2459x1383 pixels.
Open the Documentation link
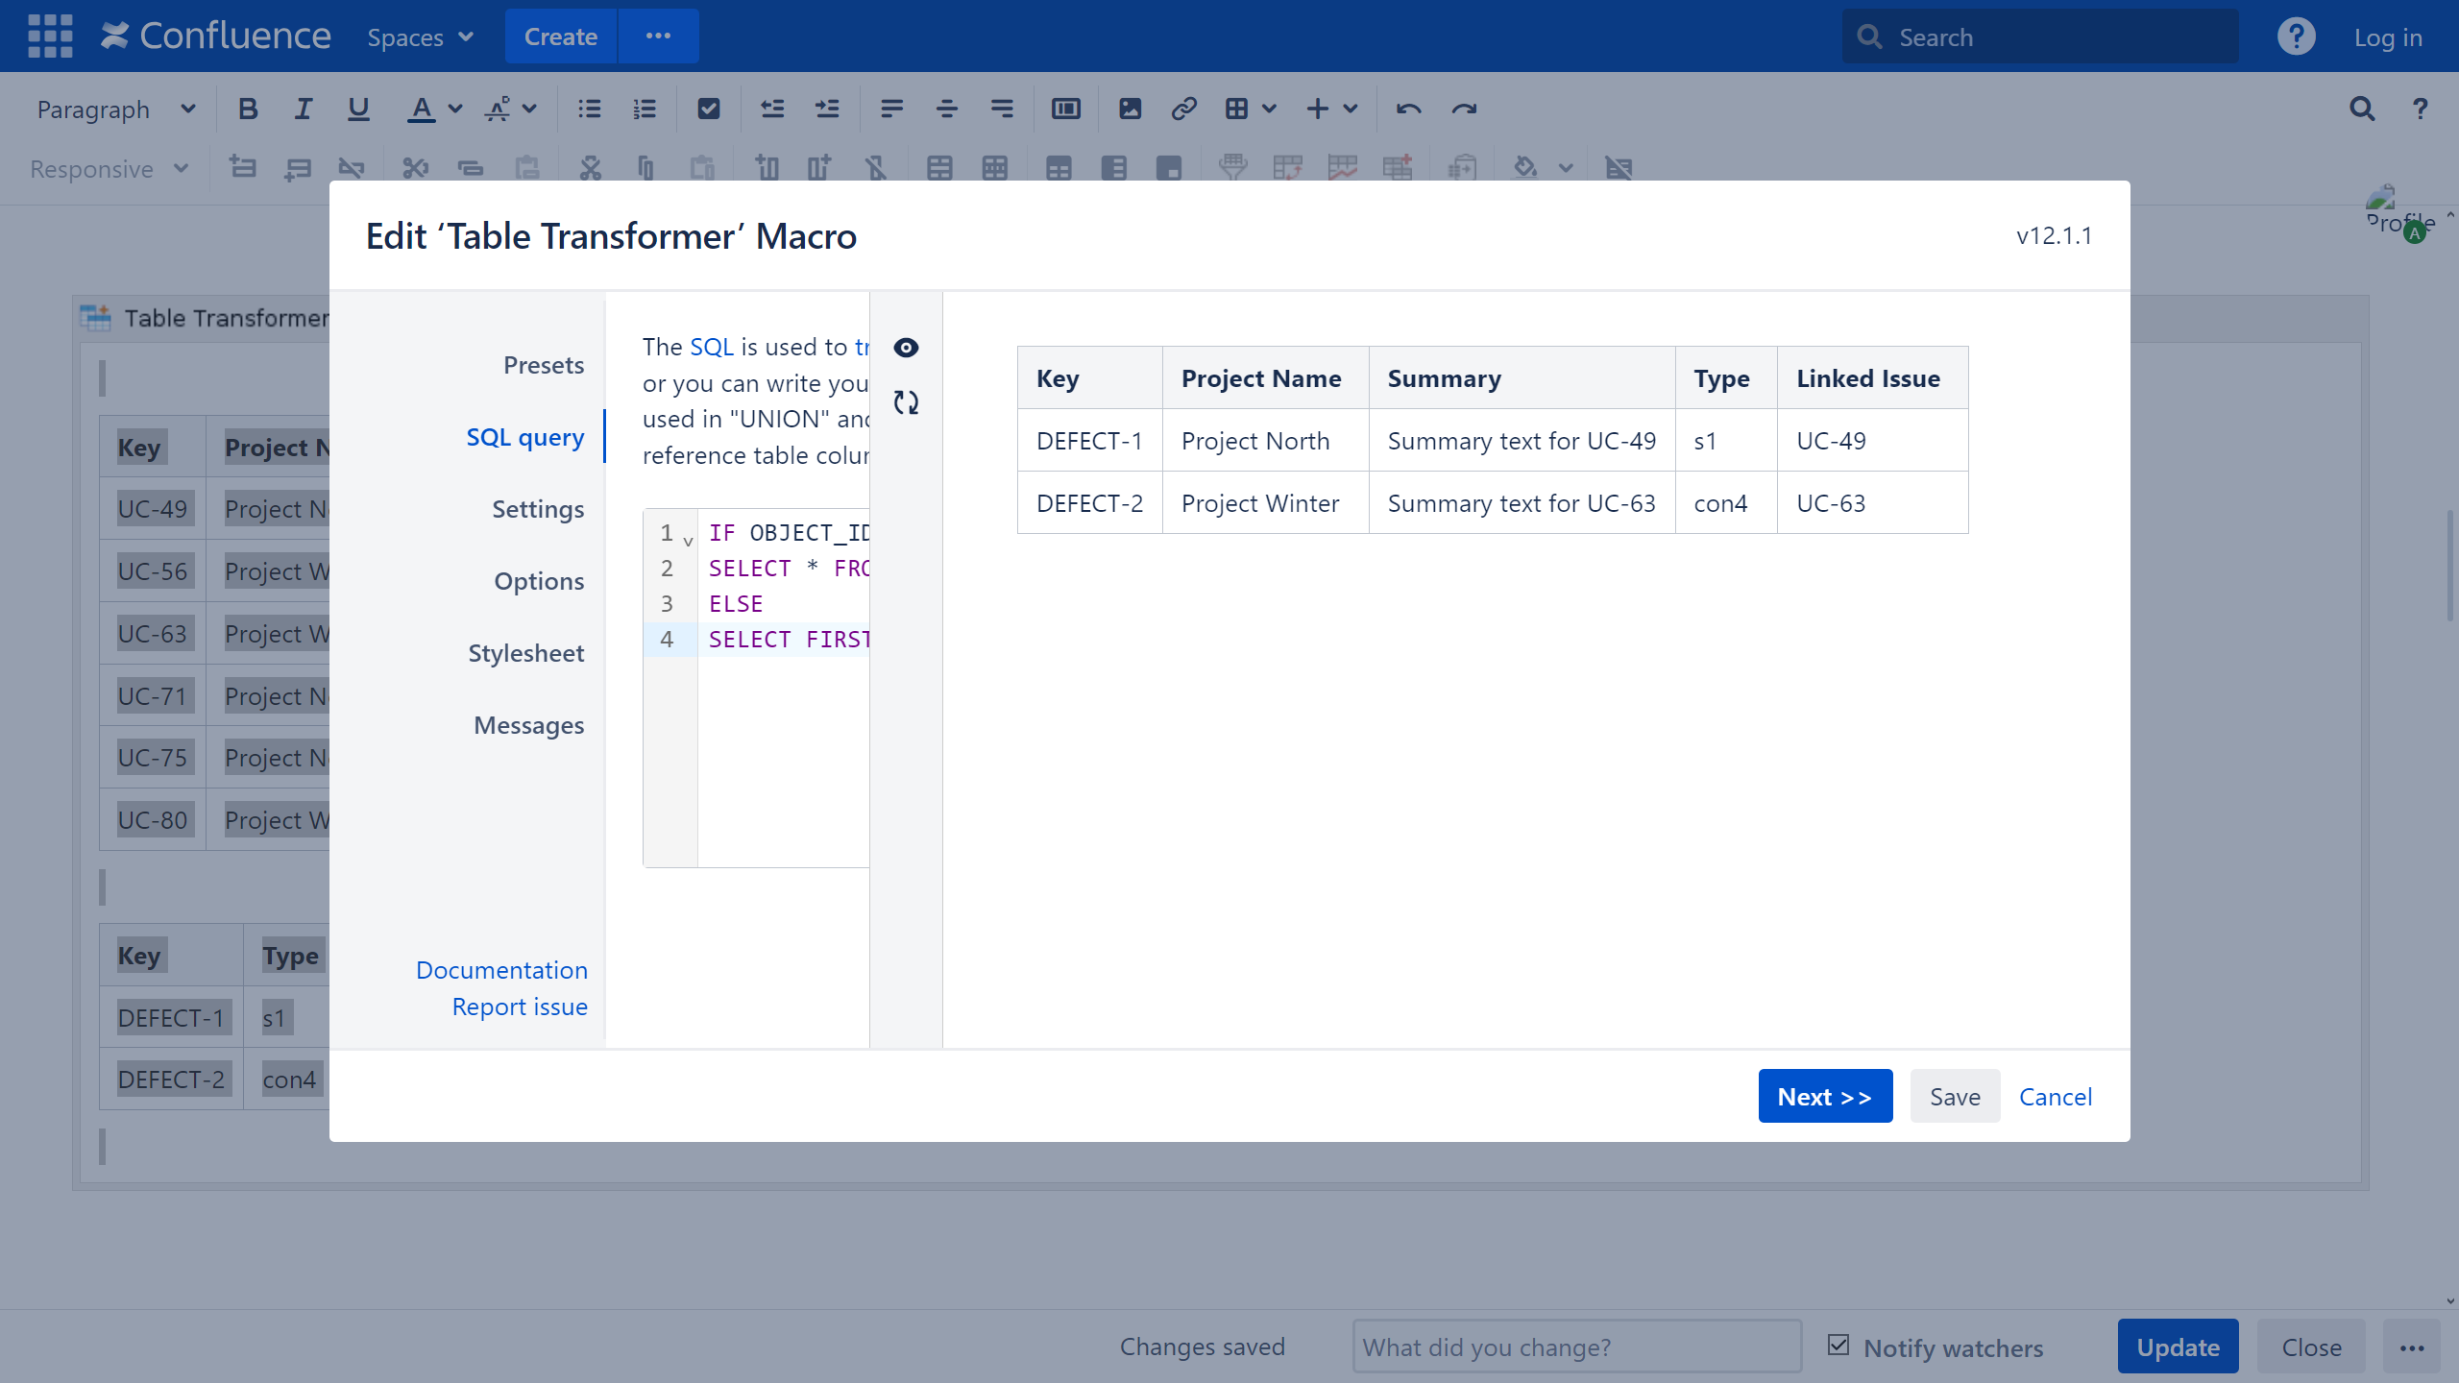point(501,970)
